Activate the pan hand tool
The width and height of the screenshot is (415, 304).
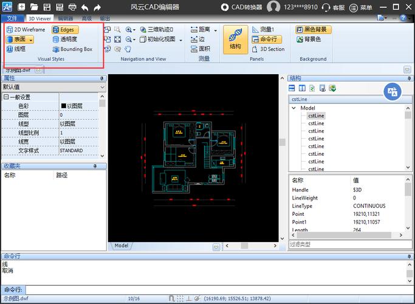(x=128, y=49)
